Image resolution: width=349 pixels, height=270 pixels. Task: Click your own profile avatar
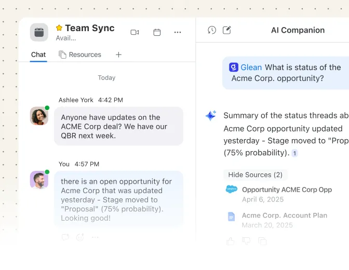coord(39,180)
